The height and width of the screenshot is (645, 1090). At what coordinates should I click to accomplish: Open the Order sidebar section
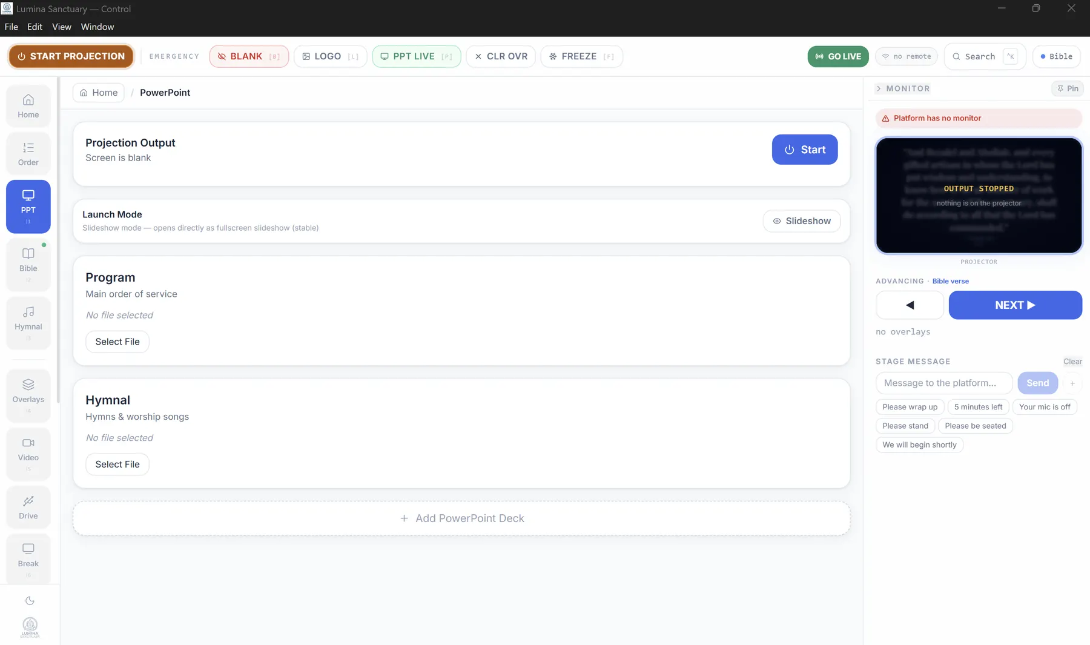click(x=28, y=154)
